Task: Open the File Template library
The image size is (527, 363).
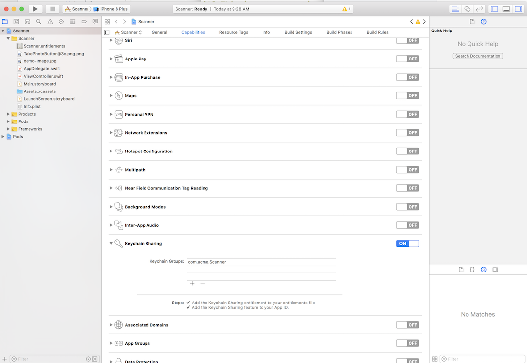Action: point(461,270)
